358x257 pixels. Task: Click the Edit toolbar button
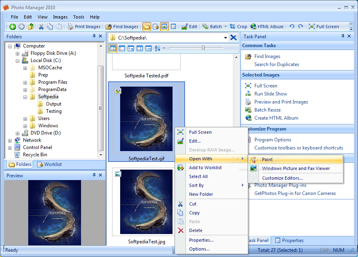tap(189, 27)
